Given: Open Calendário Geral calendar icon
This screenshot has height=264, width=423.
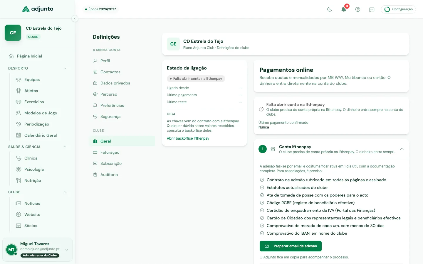Looking at the screenshot, I should point(19,135).
